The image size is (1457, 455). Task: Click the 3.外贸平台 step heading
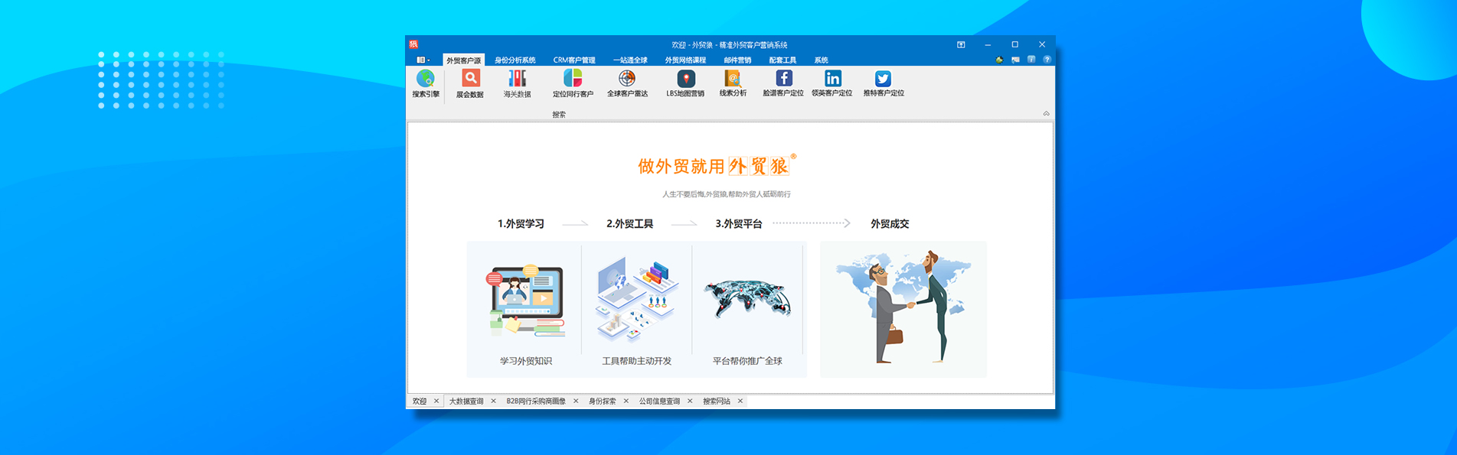click(739, 224)
